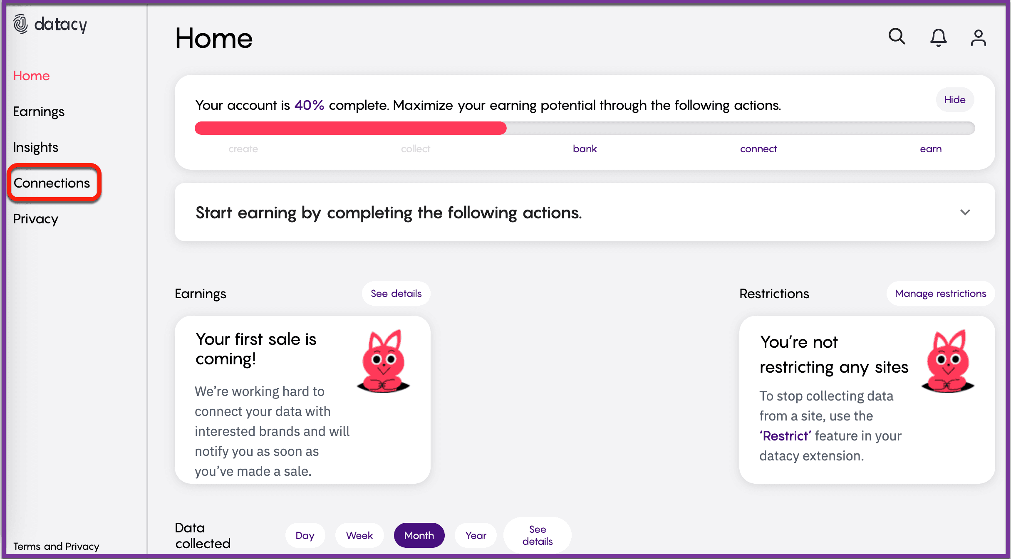The height and width of the screenshot is (559, 1011).
Task: Open See details next to Earnings
Action: pyautogui.click(x=396, y=294)
